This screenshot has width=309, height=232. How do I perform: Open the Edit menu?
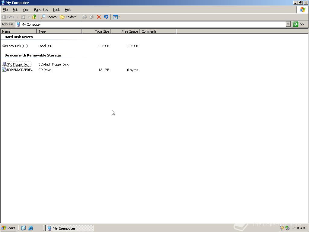point(15,10)
